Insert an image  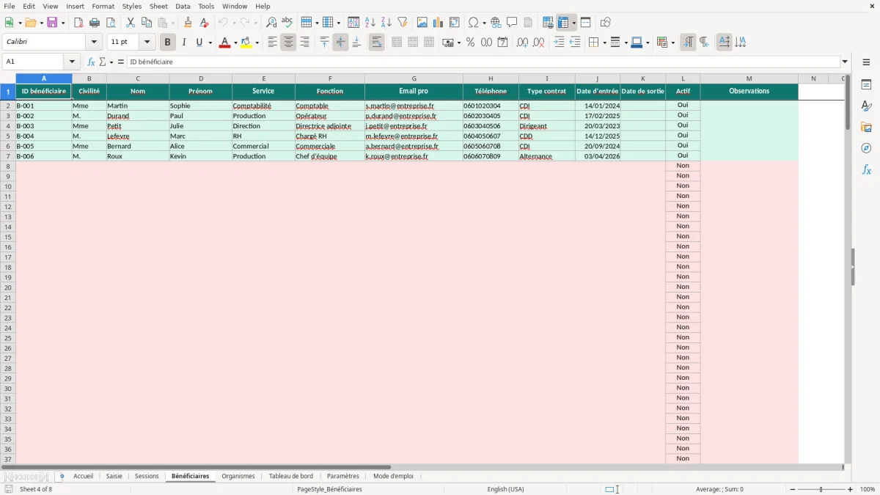(422, 23)
